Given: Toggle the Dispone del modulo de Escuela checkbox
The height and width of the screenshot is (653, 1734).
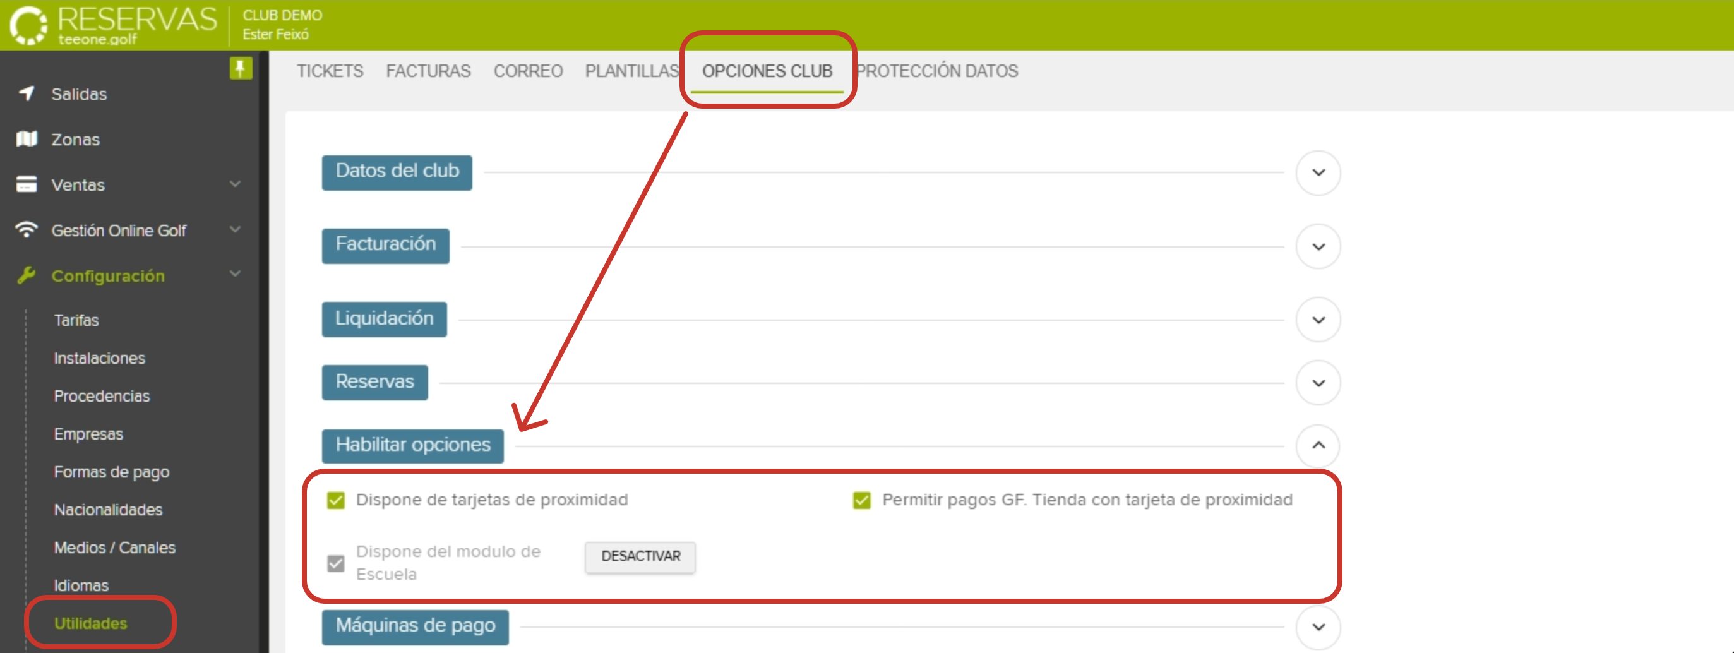Looking at the screenshot, I should pos(335,563).
